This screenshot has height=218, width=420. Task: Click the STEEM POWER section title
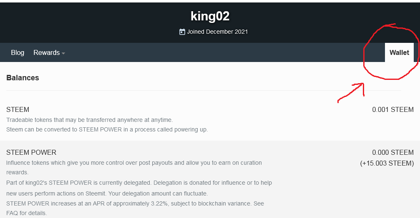(x=31, y=153)
